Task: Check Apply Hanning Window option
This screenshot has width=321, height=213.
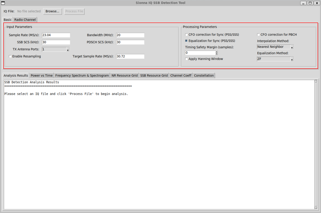Action: pos(187,59)
